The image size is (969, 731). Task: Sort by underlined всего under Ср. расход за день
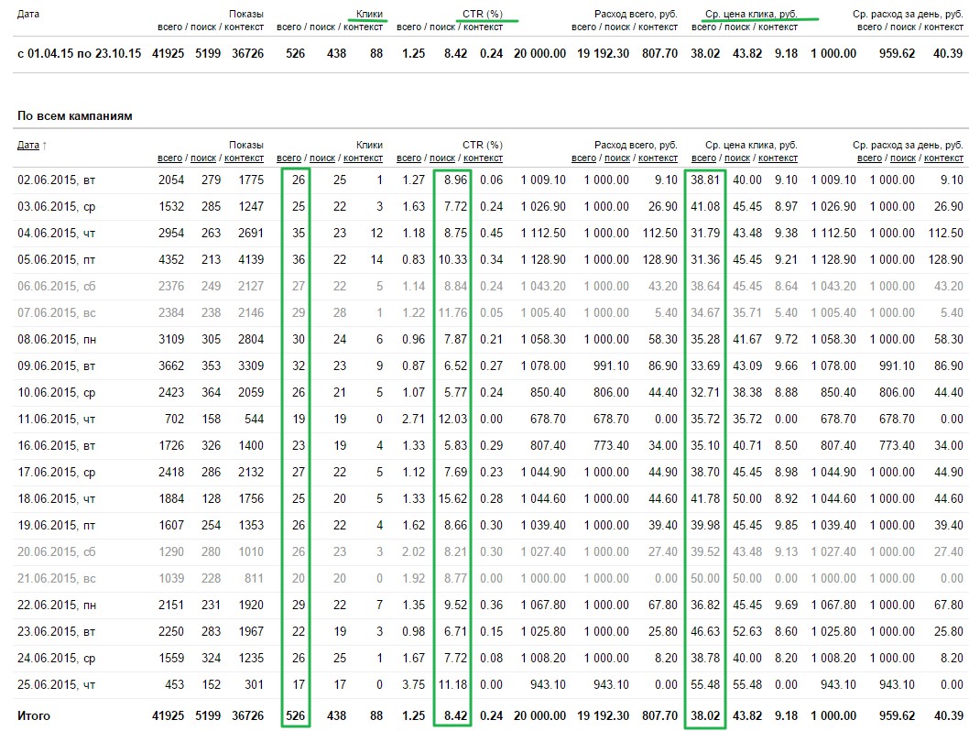tap(869, 158)
